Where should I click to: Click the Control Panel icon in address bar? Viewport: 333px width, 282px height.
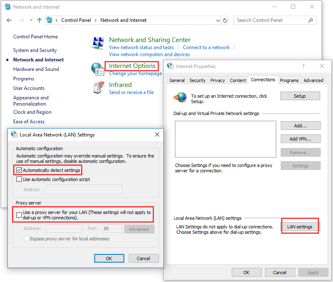tap(49, 20)
